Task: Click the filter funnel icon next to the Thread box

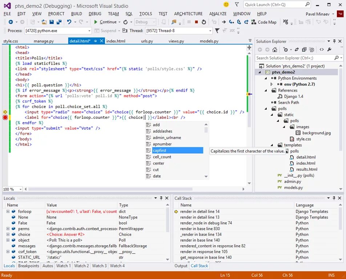Action: (217, 31)
